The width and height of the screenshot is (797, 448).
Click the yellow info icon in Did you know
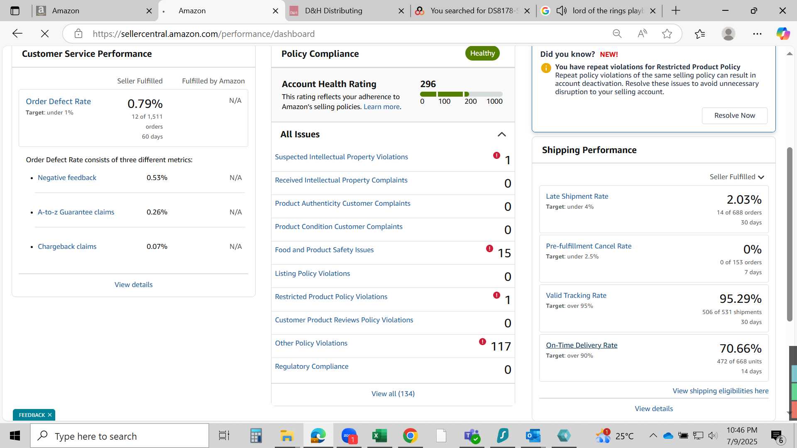[546, 68]
